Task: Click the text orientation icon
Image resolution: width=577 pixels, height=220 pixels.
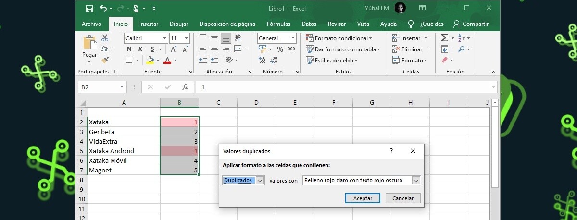Action: (x=229, y=60)
